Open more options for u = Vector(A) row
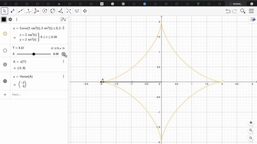This screenshot has width=257, height=144. 63,76
